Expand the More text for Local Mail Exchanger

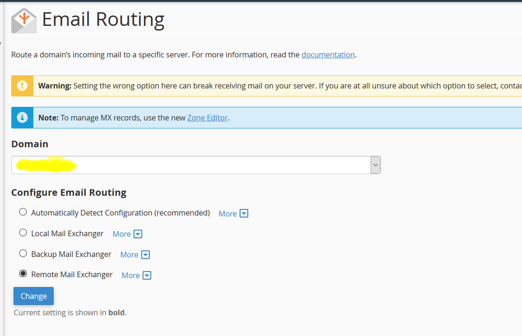click(121, 234)
